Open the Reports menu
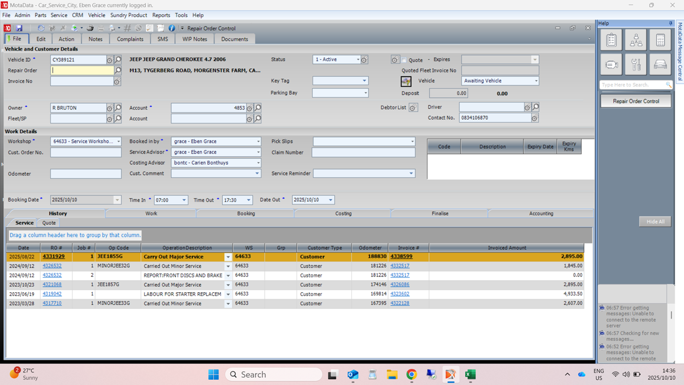This screenshot has width=684, height=385. pos(161,15)
